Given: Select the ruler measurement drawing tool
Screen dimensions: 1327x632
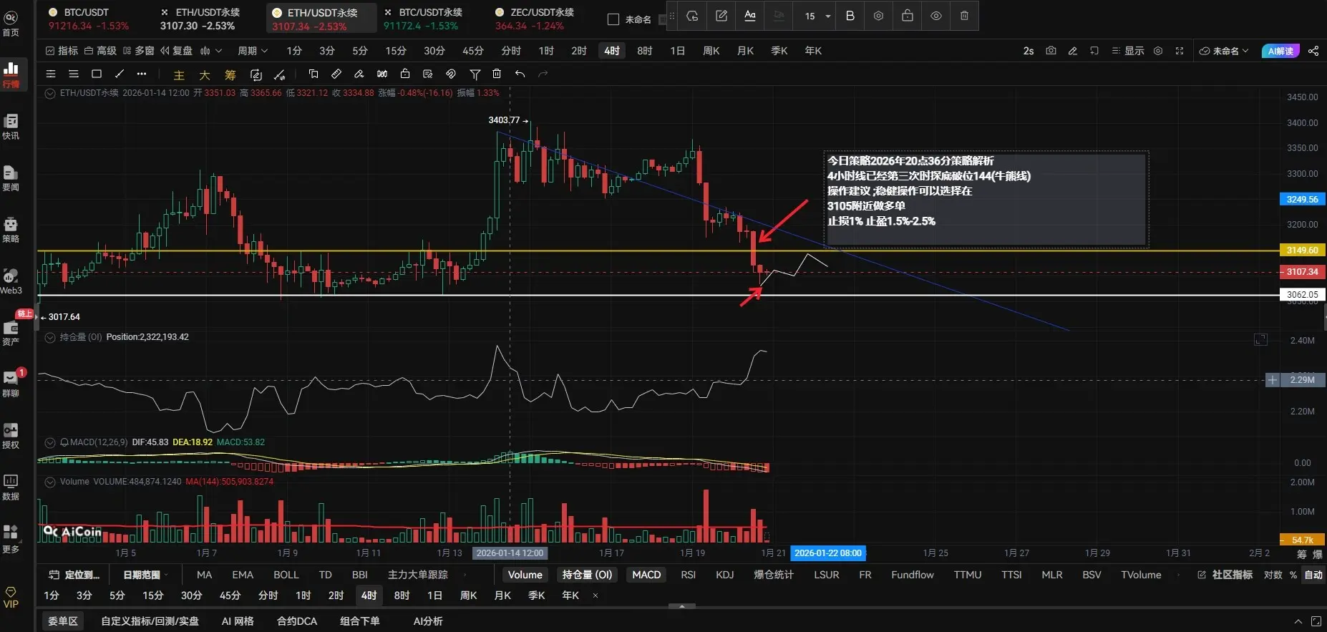Looking at the screenshot, I should (336, 74).
